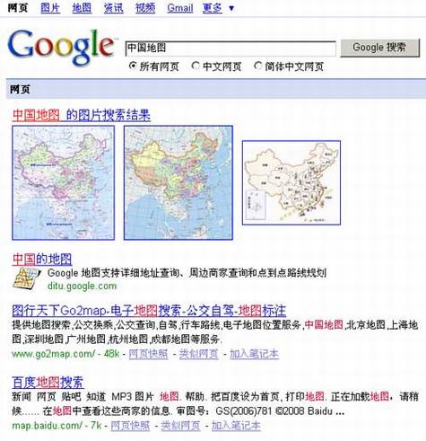The height and width of the screenshot is (441, 426).
Task: Select the 中文网页 radio button
Action: 196,66
